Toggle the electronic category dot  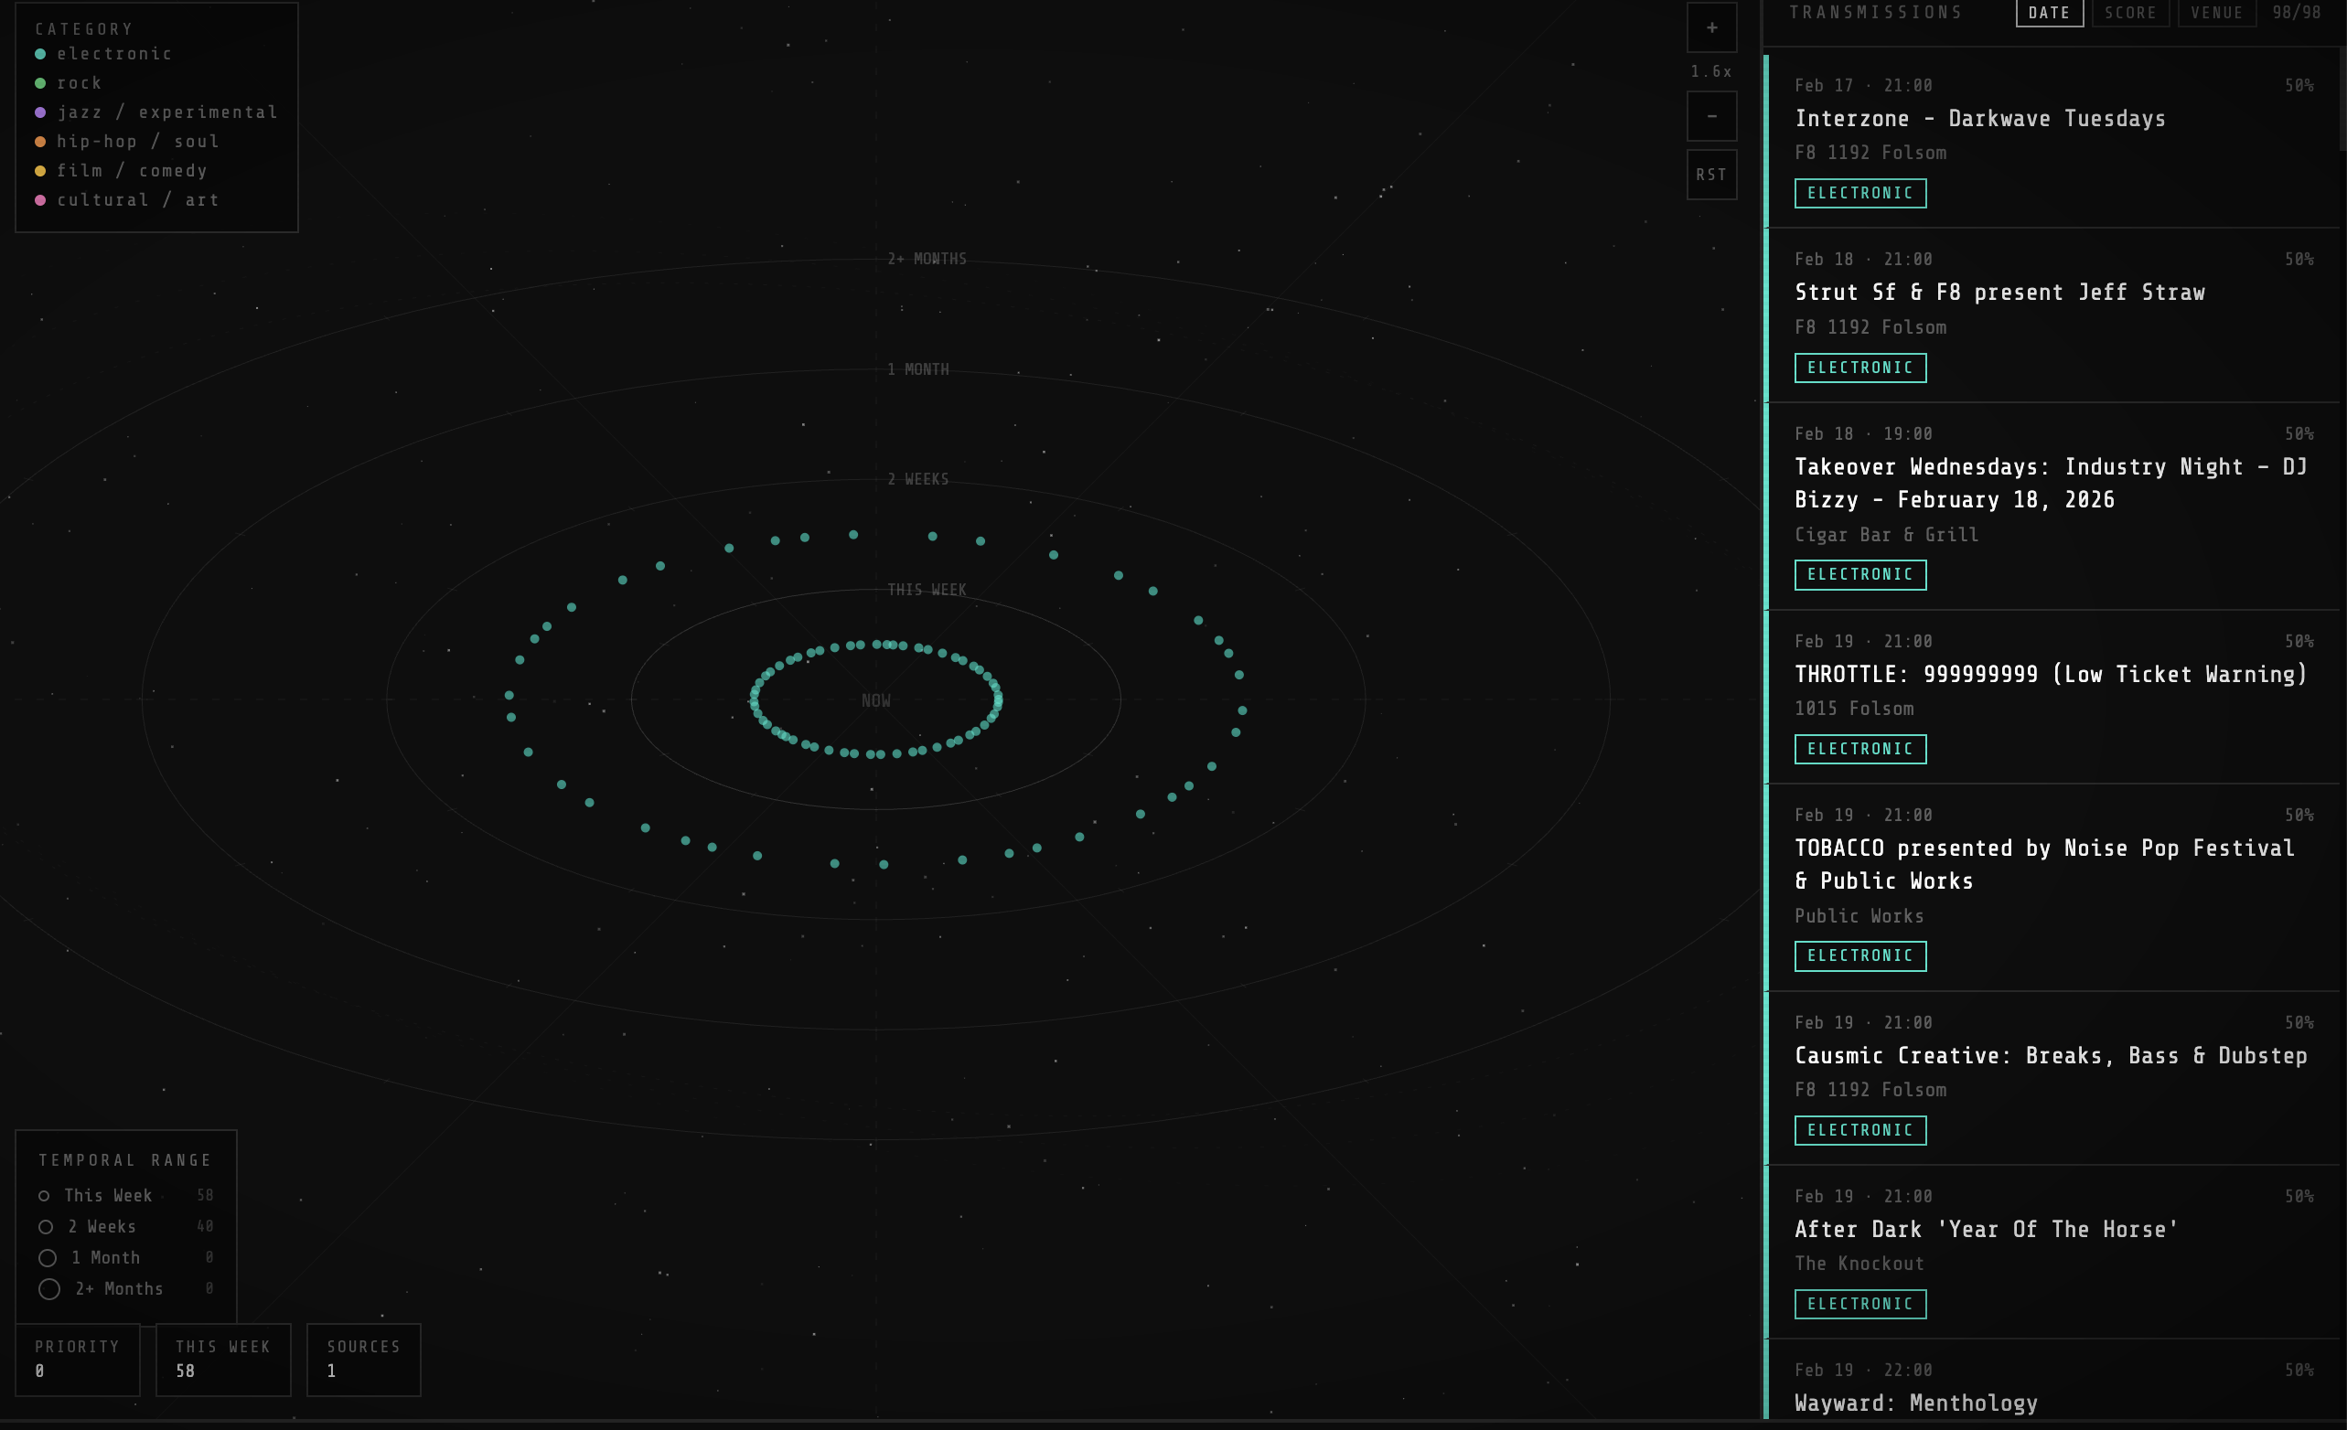pos(39,54)
